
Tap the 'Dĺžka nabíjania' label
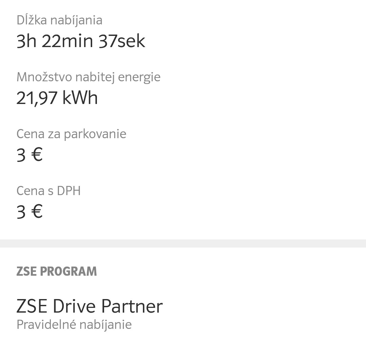click(x=59, y=20)
